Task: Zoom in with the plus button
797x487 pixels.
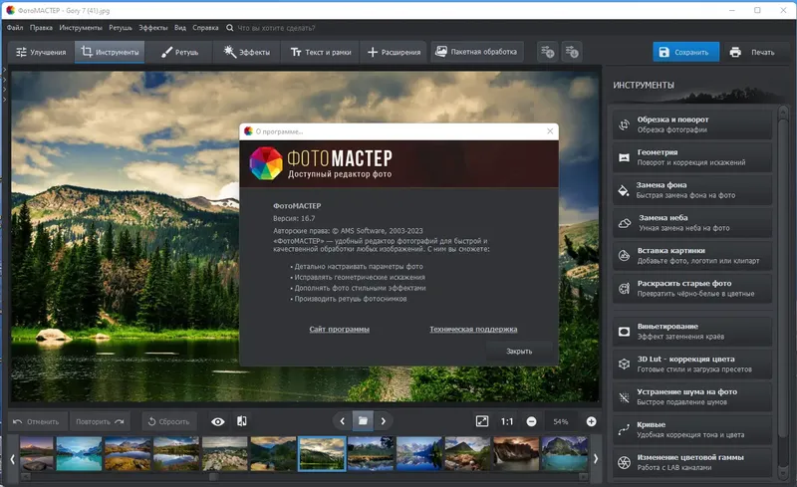Action: (x=591, y=421)
